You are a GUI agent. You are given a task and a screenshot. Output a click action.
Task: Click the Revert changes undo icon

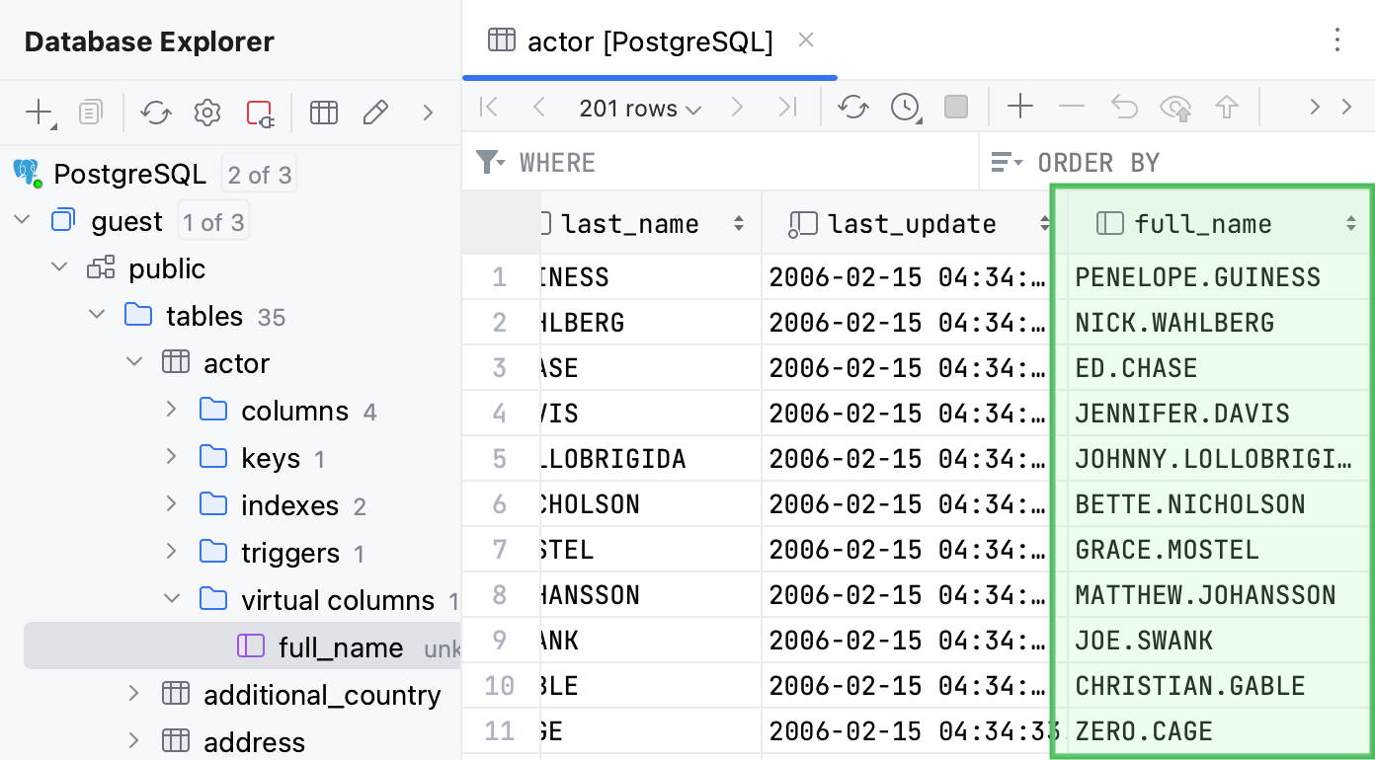tap(1124, 107)
